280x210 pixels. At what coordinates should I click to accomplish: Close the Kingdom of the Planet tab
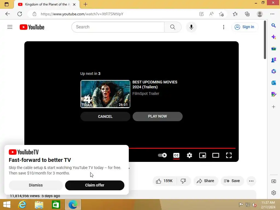tap(74, 4)
